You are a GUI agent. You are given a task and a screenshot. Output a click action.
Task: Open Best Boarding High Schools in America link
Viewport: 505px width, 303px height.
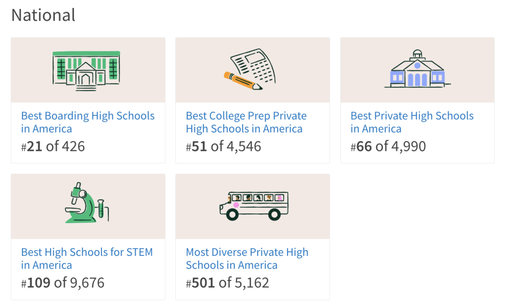click(x=87, y=122)
